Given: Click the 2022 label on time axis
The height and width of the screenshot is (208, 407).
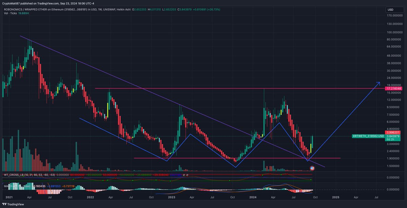Looking at the screenshot, I should click(x=91, y=197).
